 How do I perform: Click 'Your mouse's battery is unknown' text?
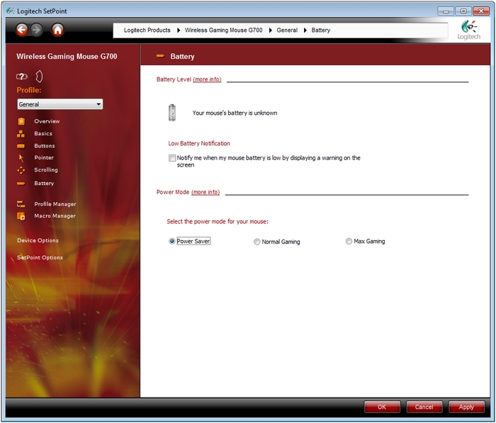[x=235, y=113]
